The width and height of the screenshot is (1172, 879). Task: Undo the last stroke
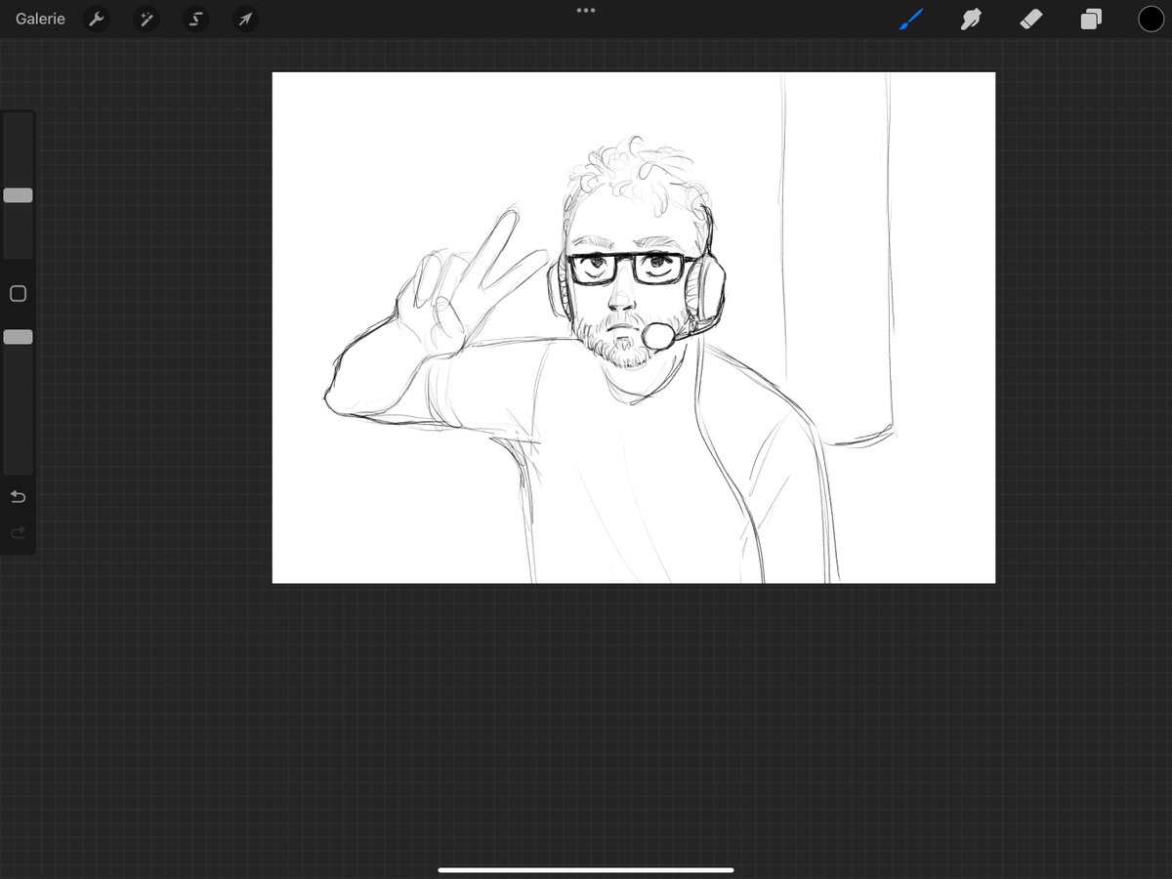pyautogui.click(x=18, y=497)
